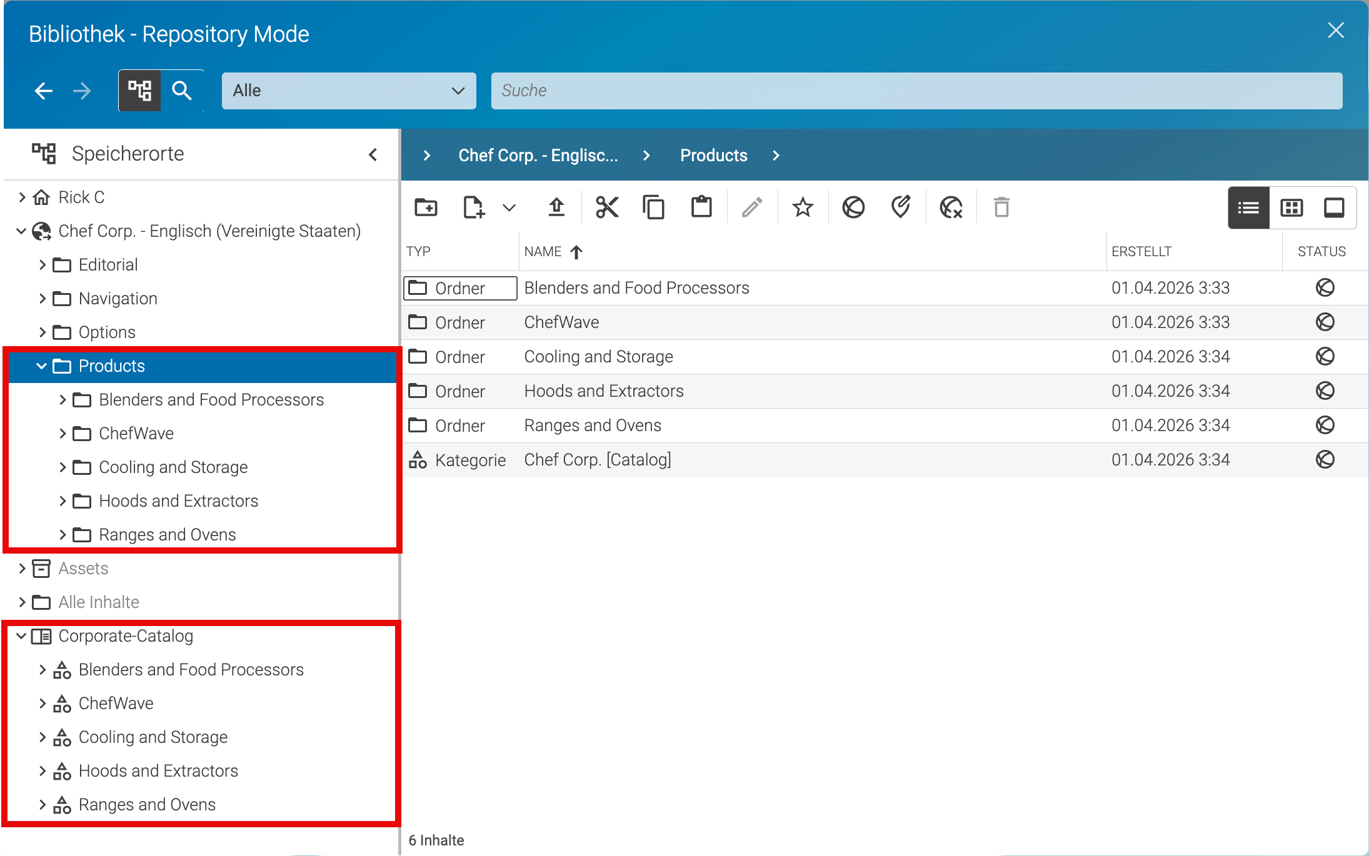Screen dimensions: 1369x856
Task: Switch to thumbnail grid view
Action: (x=1291, y=207)
